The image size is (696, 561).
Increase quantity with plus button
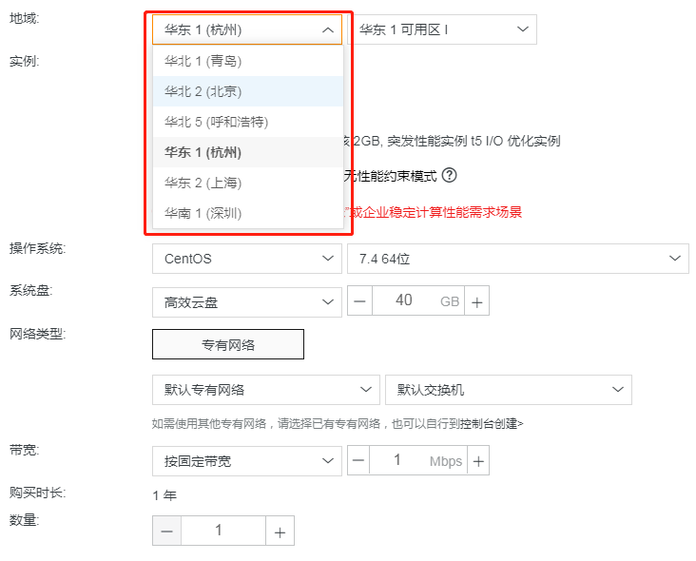pos(280,532)
